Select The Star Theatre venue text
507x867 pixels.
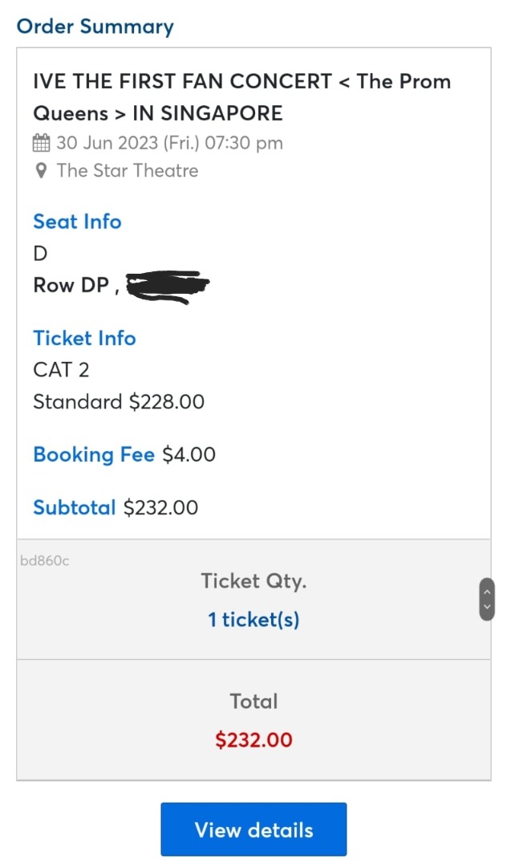coord(127,170)
